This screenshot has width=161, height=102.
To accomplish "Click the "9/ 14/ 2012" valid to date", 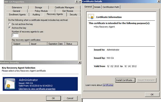I will pos(131,66).
